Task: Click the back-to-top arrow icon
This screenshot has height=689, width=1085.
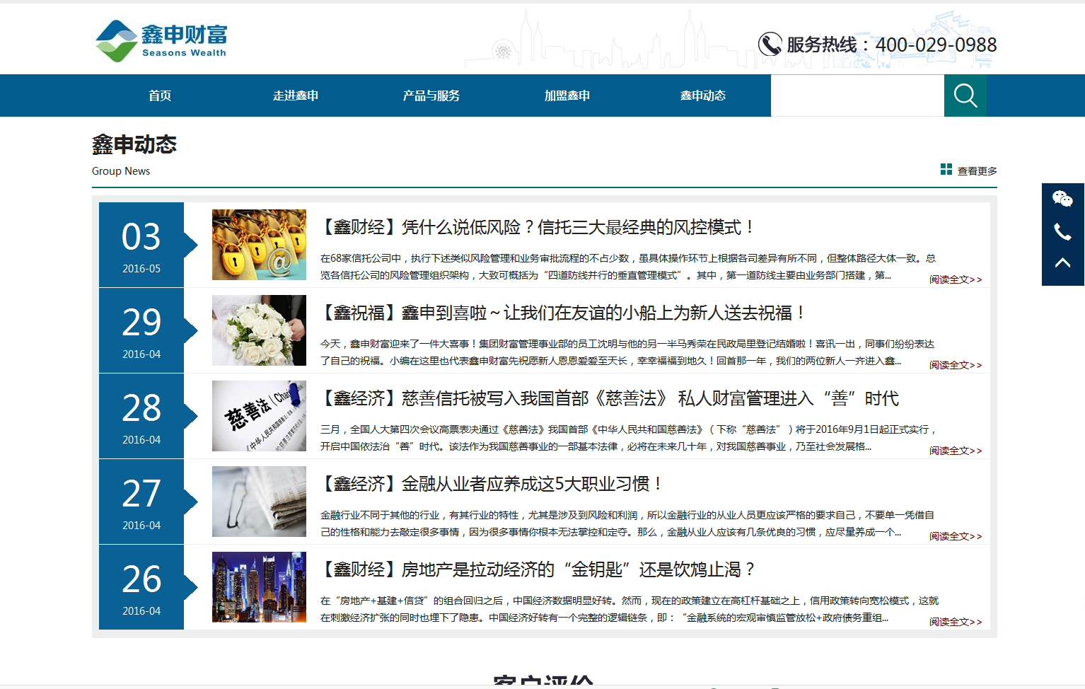Action: pos(1062,263)
